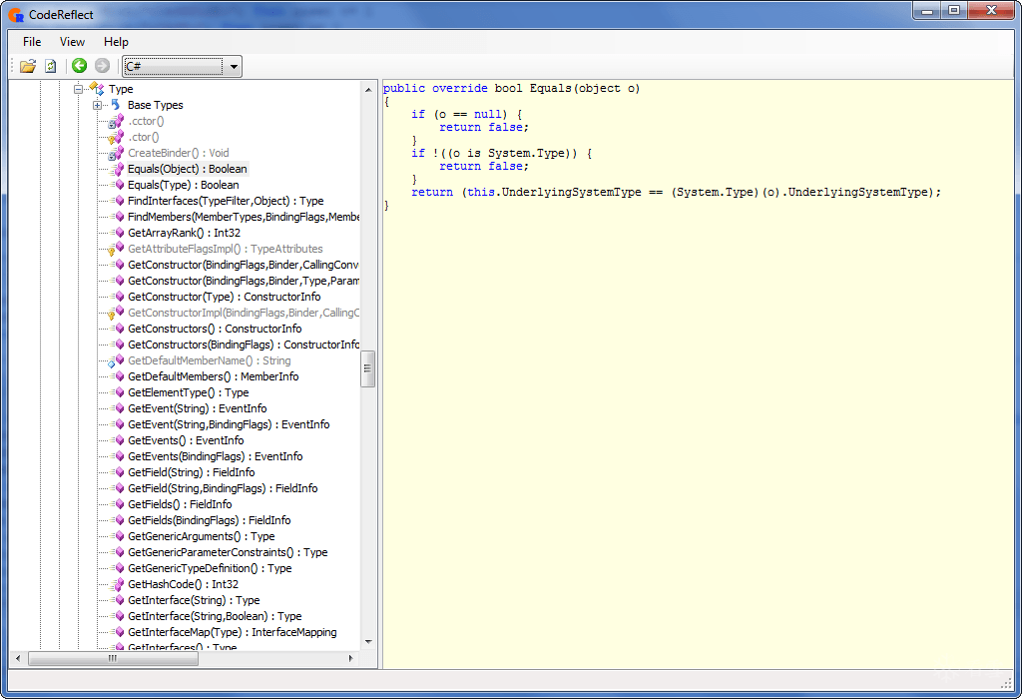The width and height of the screenshot is (1022, 699).
Task: Select GetConstructors(BindingFlags) entry
Action: 244,345
